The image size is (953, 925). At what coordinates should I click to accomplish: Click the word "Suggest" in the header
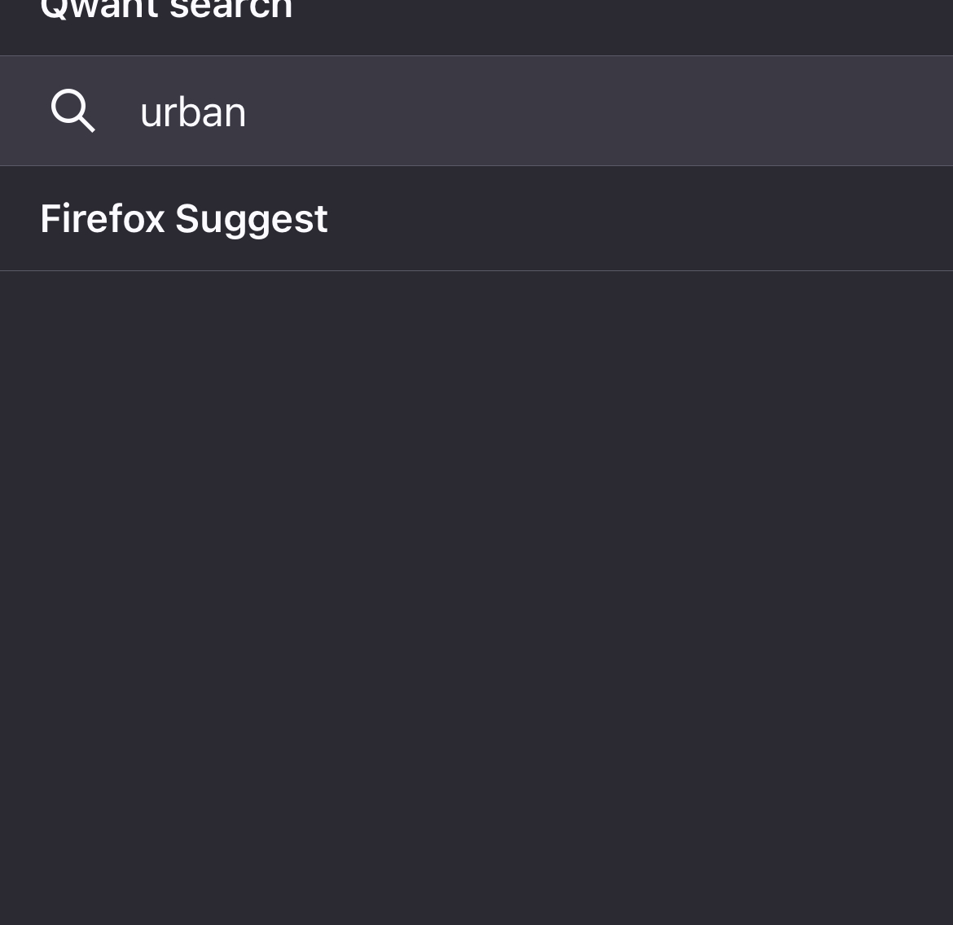251,218
